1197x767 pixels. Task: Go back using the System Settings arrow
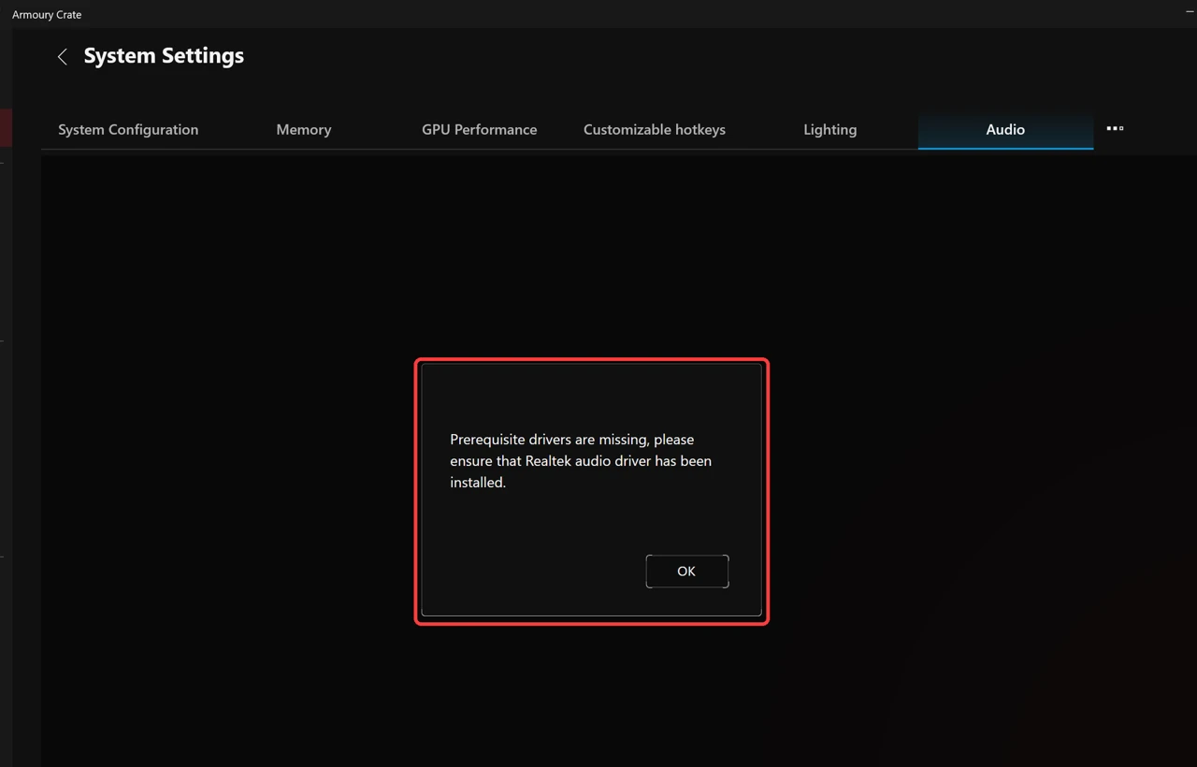coord(63,57)
